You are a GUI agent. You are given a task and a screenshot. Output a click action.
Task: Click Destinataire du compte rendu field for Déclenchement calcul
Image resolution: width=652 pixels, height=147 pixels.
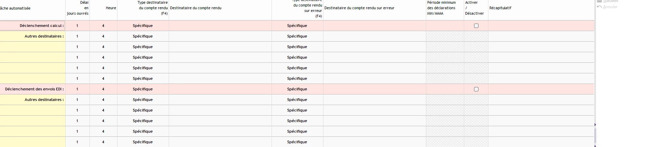tap(220, 26)
